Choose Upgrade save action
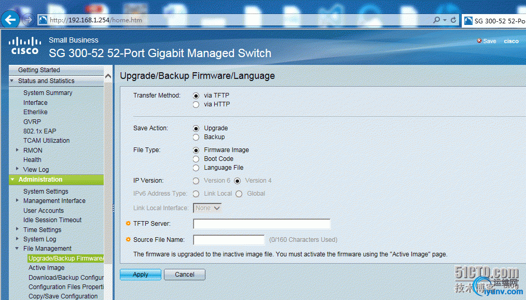 pyautogui.click(x=196, y=129)
